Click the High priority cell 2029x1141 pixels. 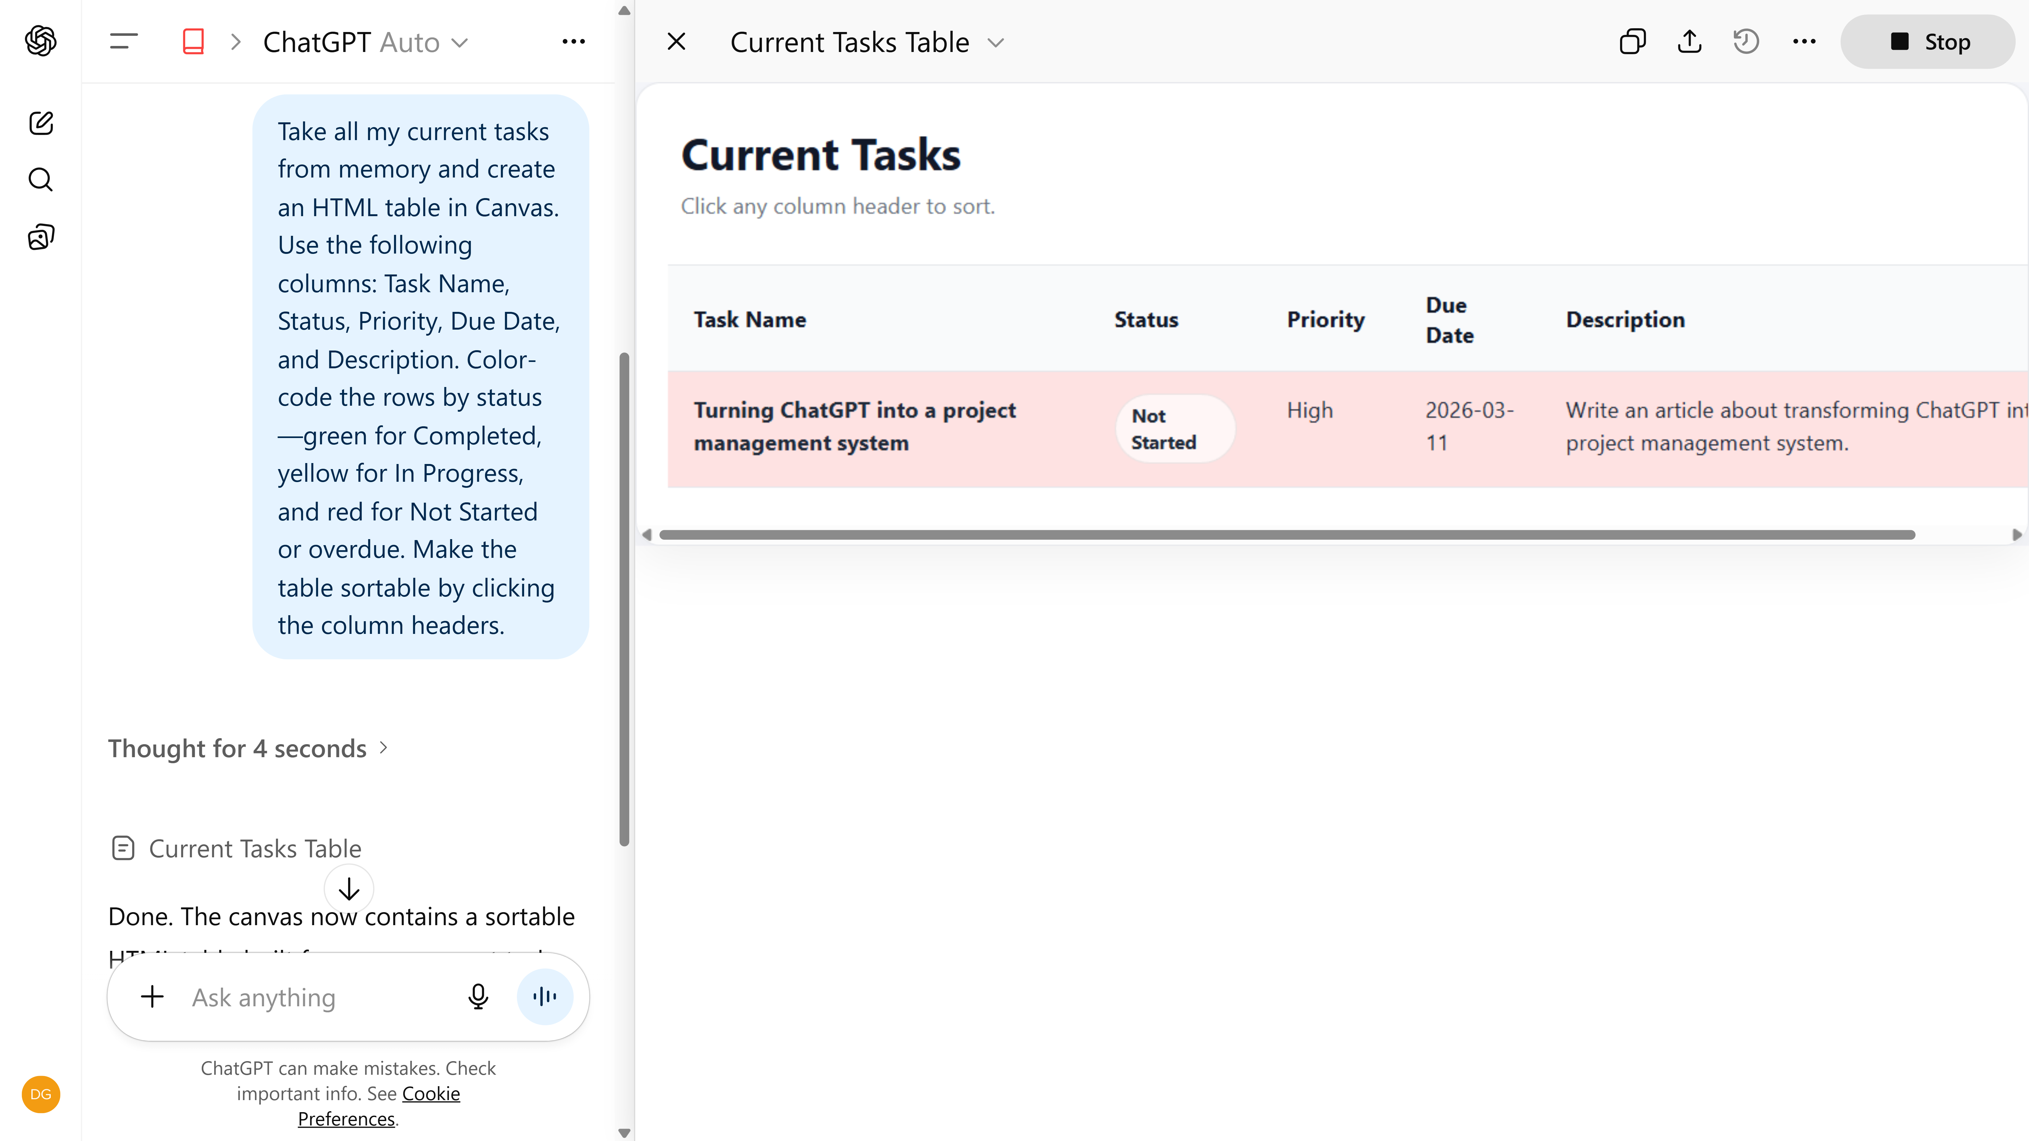(x=1310, y=410)
